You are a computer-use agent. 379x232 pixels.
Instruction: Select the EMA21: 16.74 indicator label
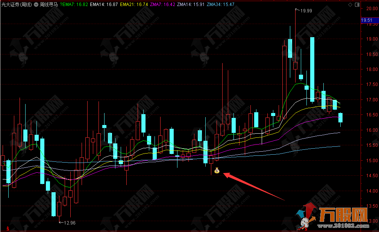point(134,5)
